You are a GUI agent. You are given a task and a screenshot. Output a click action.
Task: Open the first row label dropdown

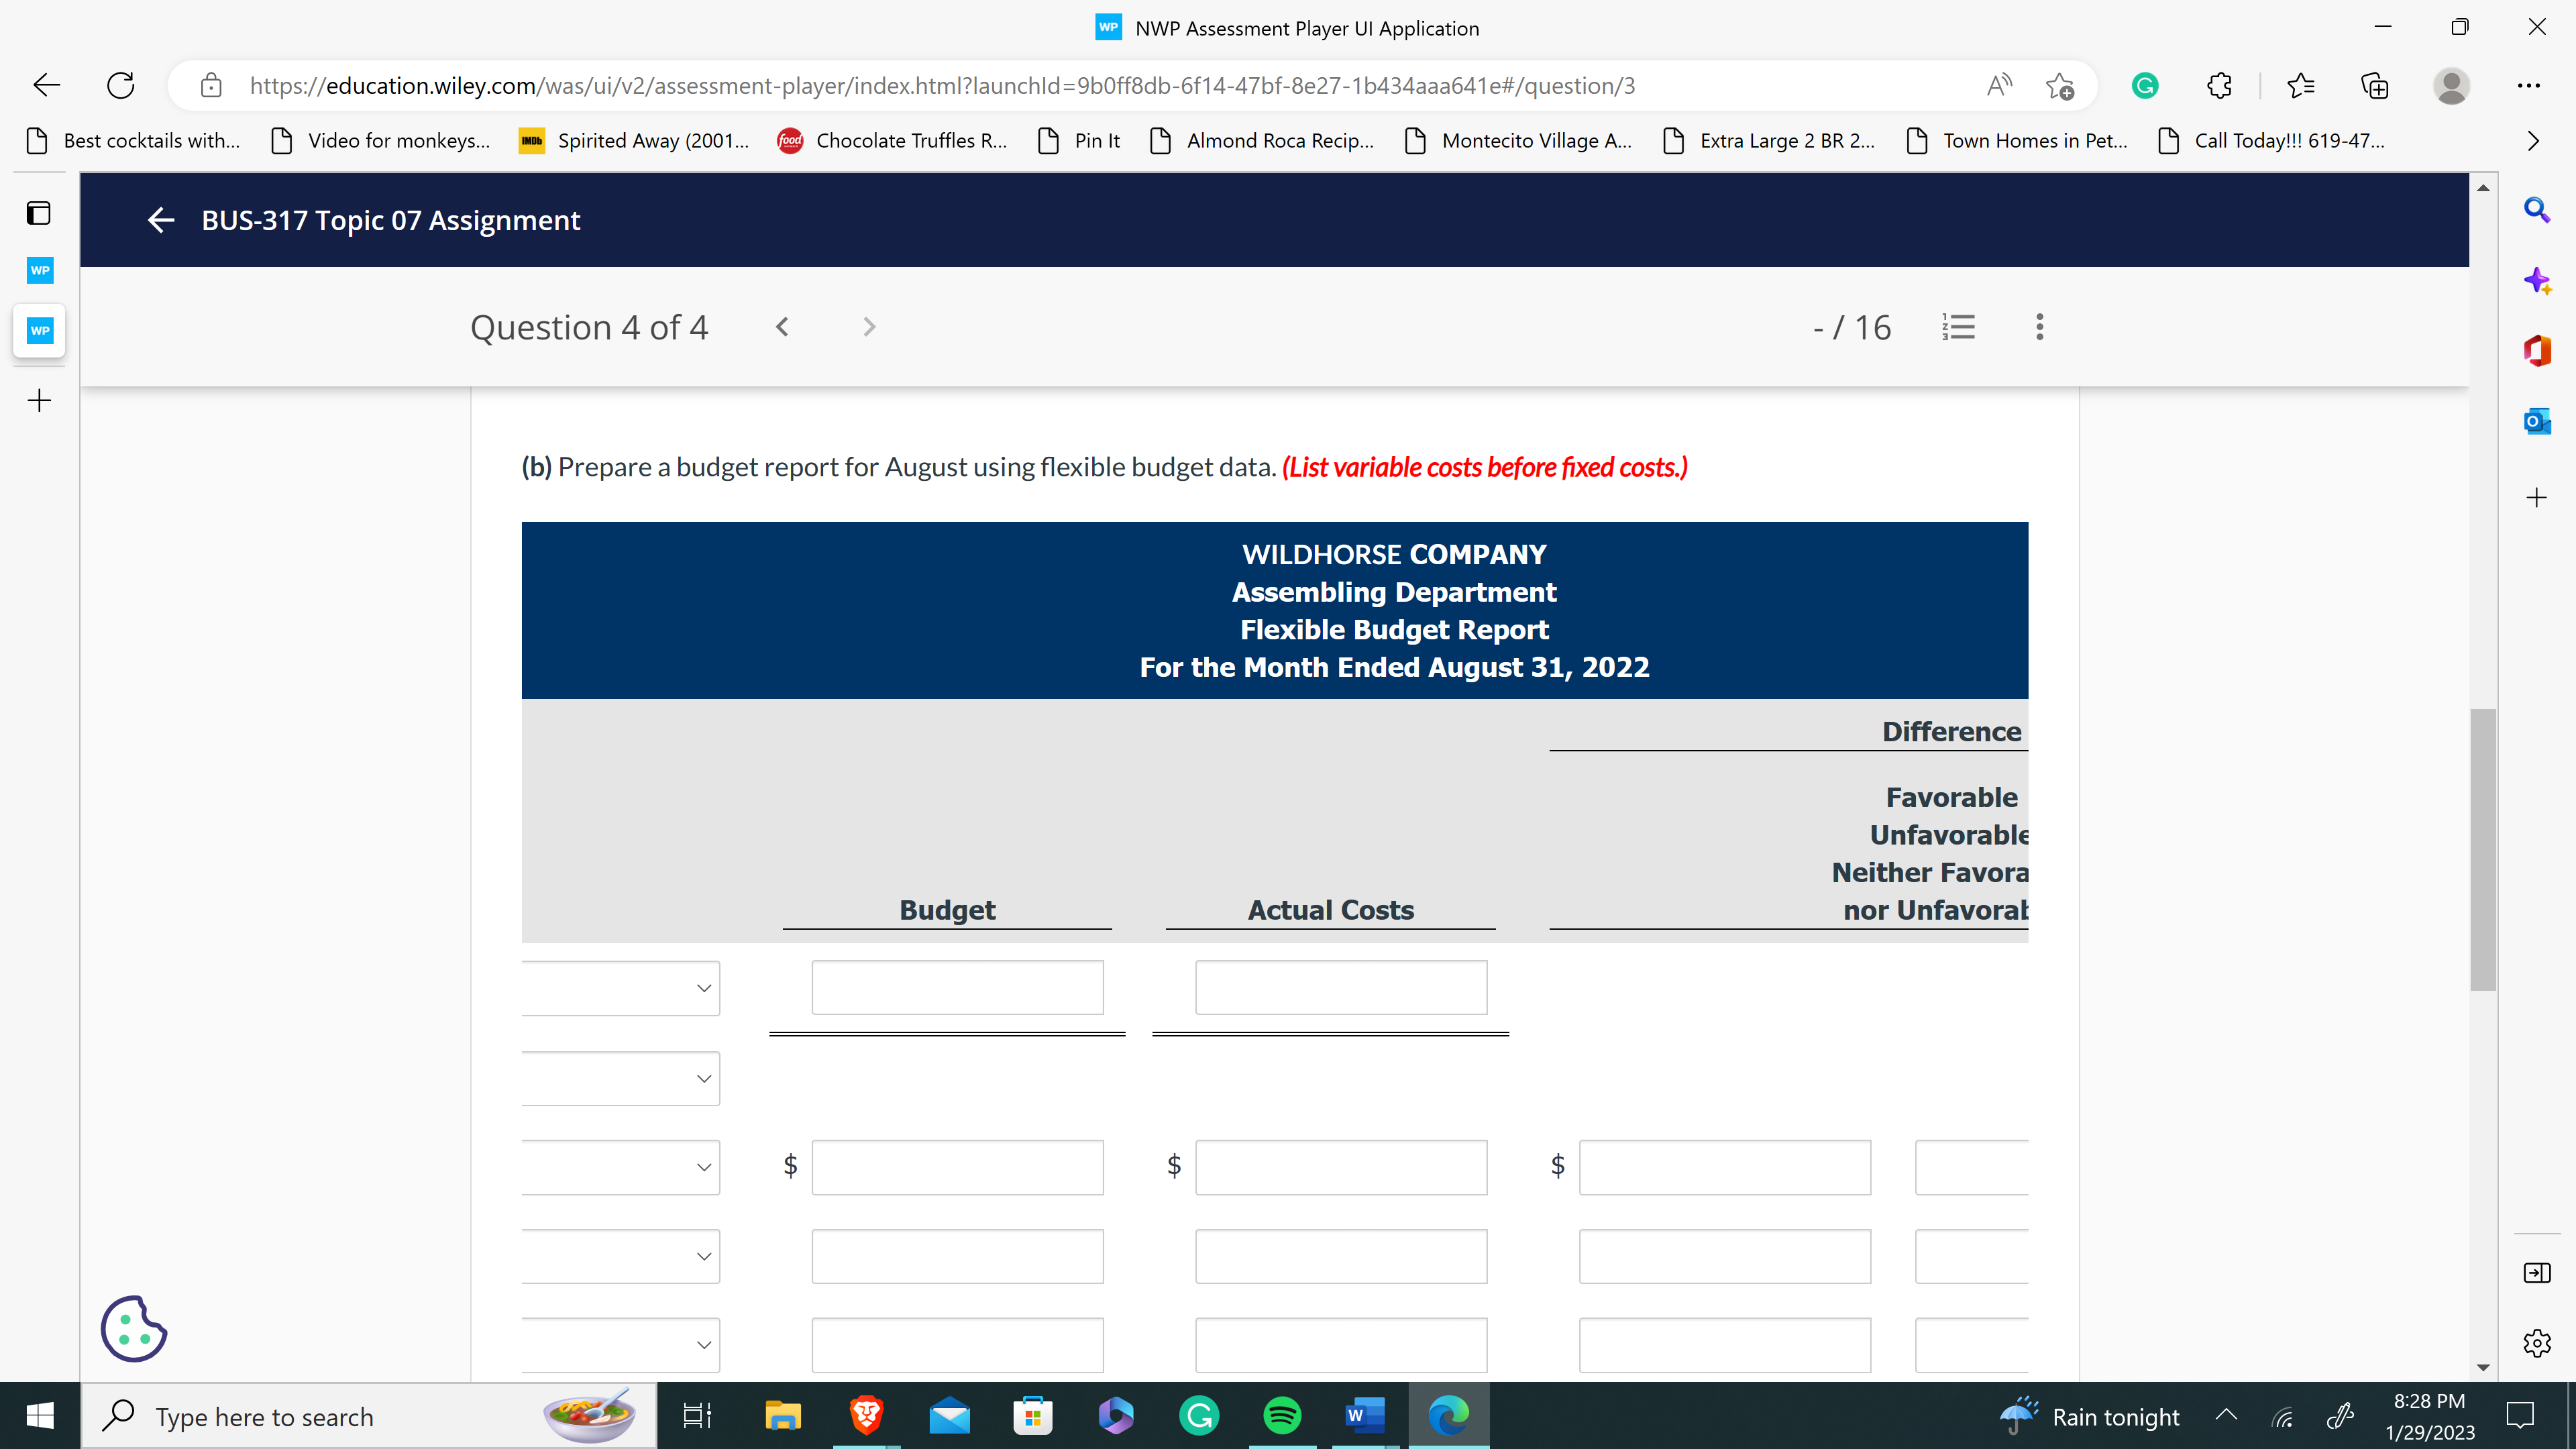click(x=620, y=988)
